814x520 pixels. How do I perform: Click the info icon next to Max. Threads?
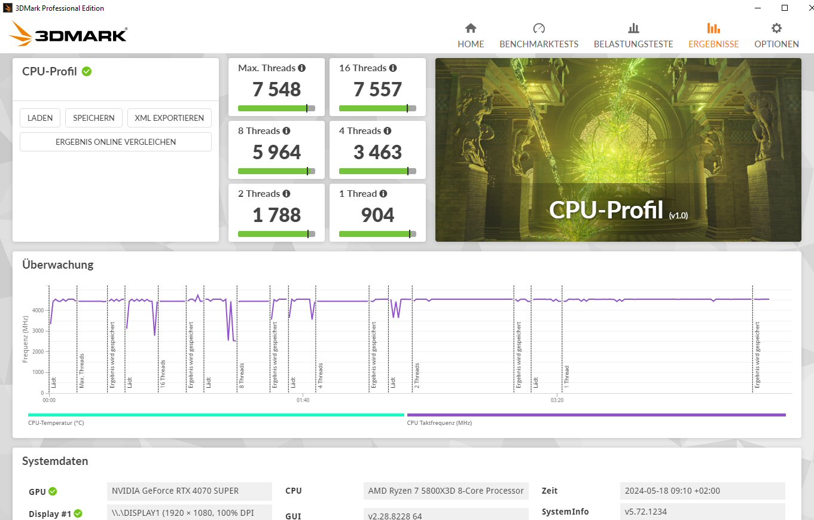[x=302, y=68]
